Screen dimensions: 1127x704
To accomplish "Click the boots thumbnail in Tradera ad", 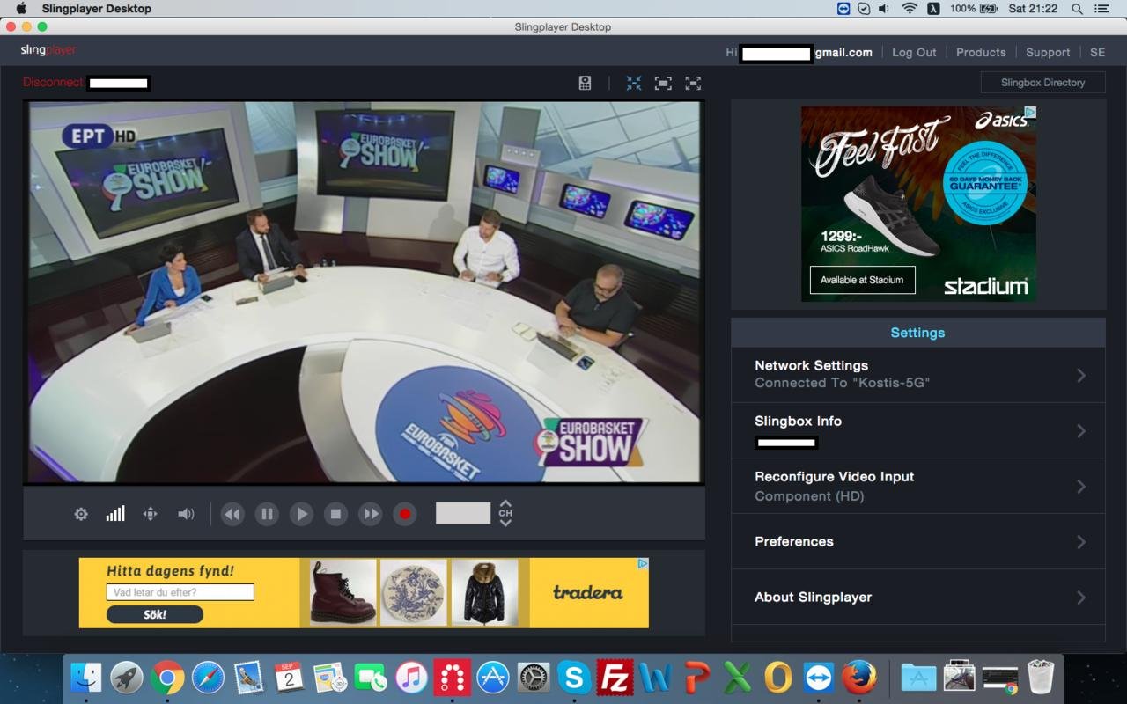I will pos(343,592).
